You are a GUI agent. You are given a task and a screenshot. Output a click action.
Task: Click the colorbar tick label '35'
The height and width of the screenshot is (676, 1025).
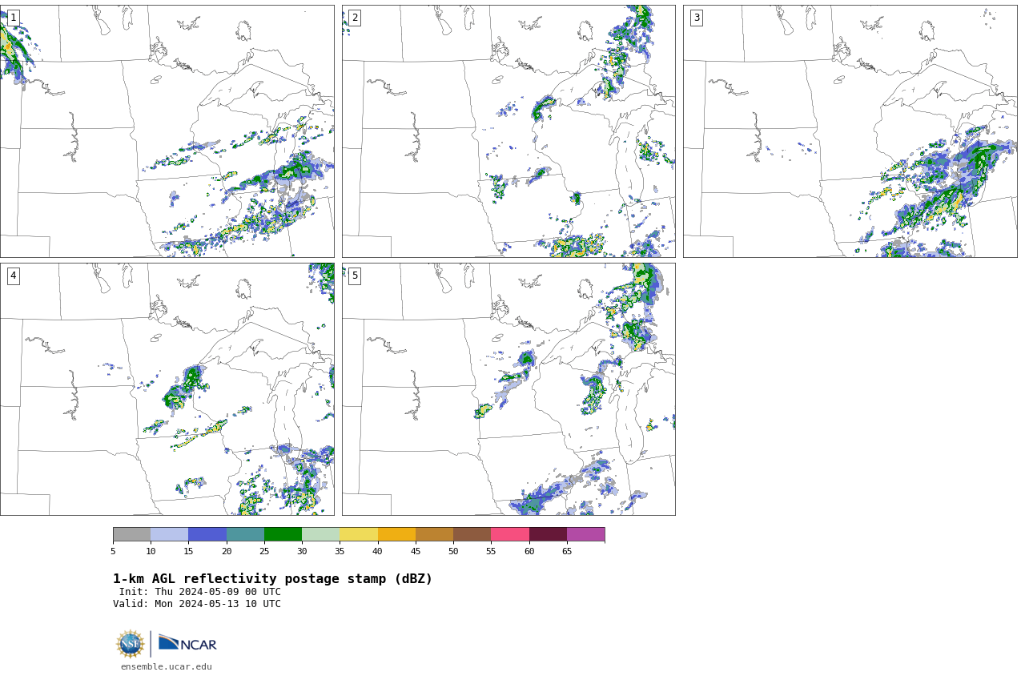340,551
